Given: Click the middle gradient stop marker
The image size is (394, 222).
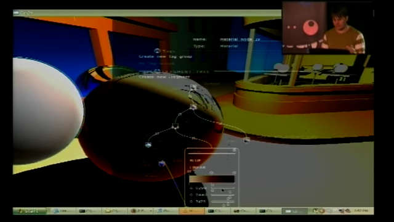Looking at the screenshot, I should [211, 173].
